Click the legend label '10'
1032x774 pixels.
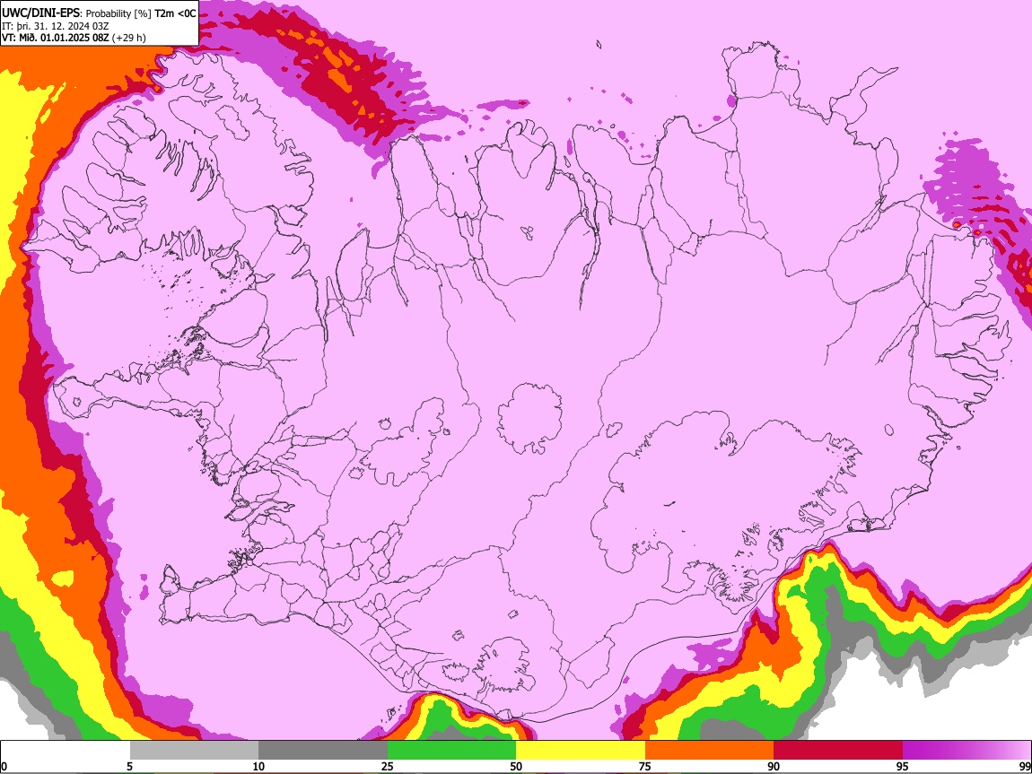pyautogui.click(x=258, y=766)
